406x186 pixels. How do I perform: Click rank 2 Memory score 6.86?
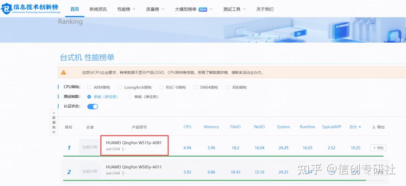click(x=211, y=172)
